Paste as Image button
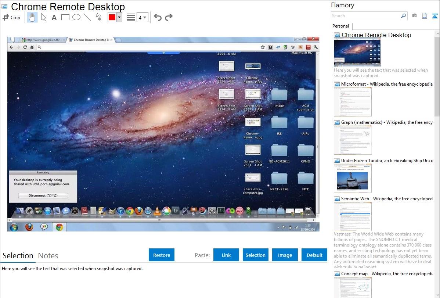440x298 pixels. tap(285, 255)
